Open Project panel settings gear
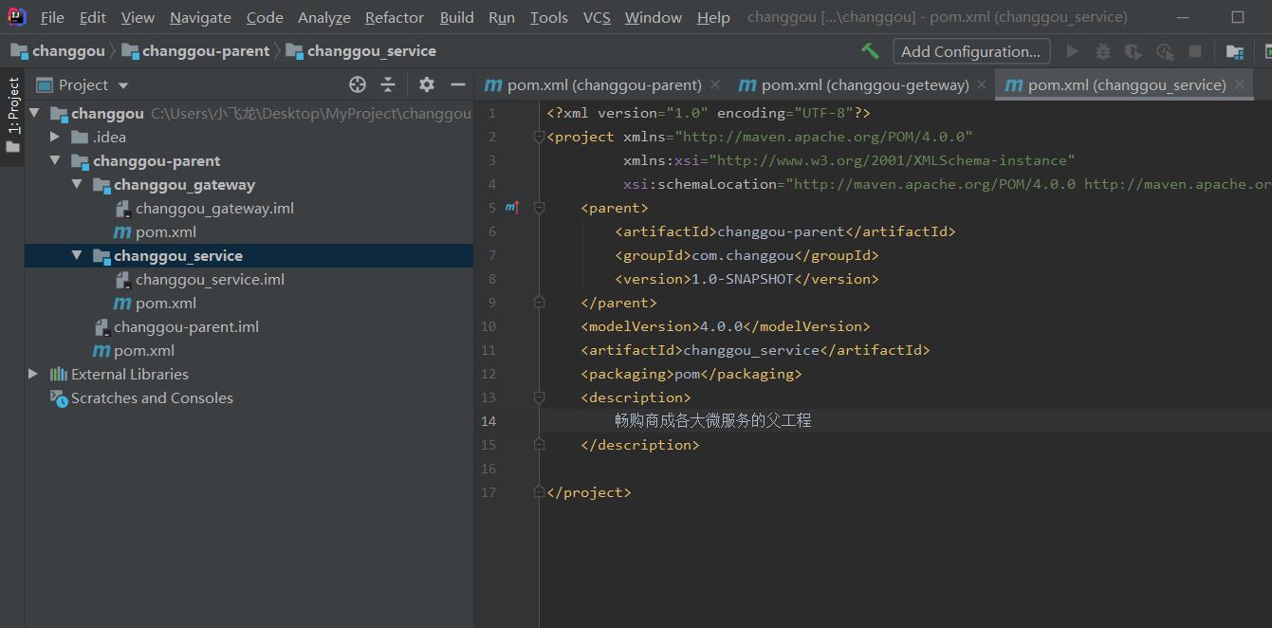The width and height of the screenshot is (1272, 628). click(427, 84)
